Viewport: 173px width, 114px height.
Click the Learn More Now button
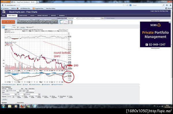click(8, 22)
